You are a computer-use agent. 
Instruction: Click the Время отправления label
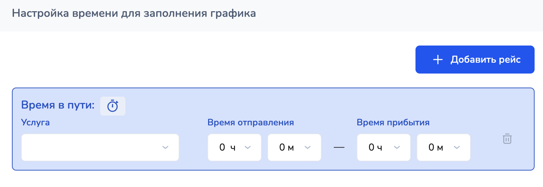coord(250,123)
